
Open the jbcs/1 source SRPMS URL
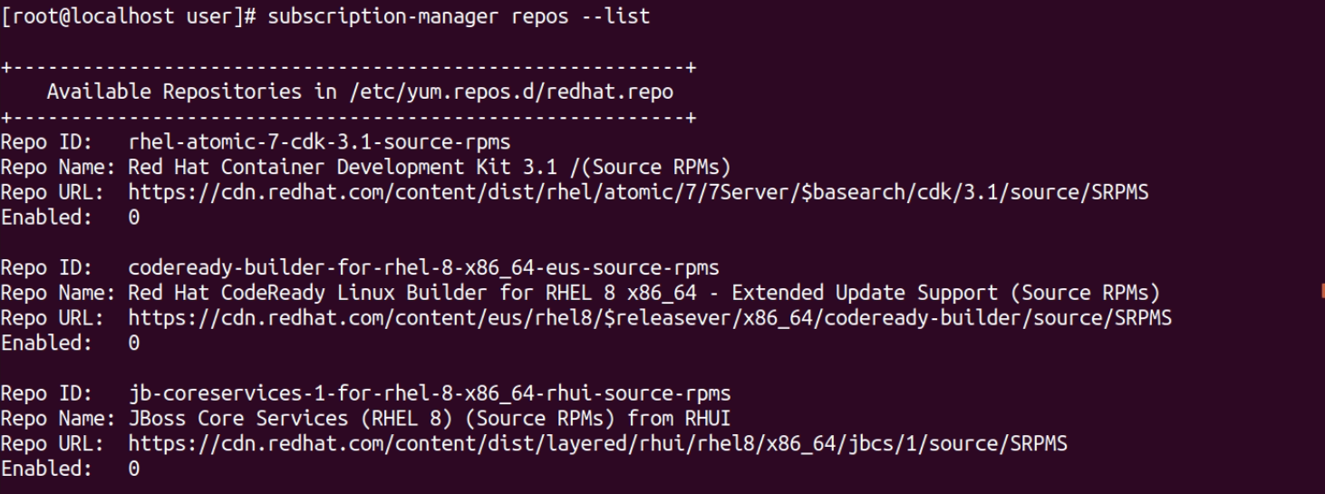click(597, 444)
